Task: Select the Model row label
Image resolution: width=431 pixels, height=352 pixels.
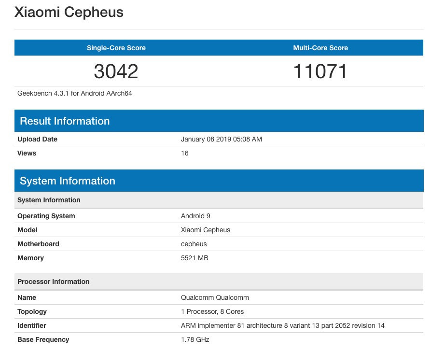Action: pos(27,230)
